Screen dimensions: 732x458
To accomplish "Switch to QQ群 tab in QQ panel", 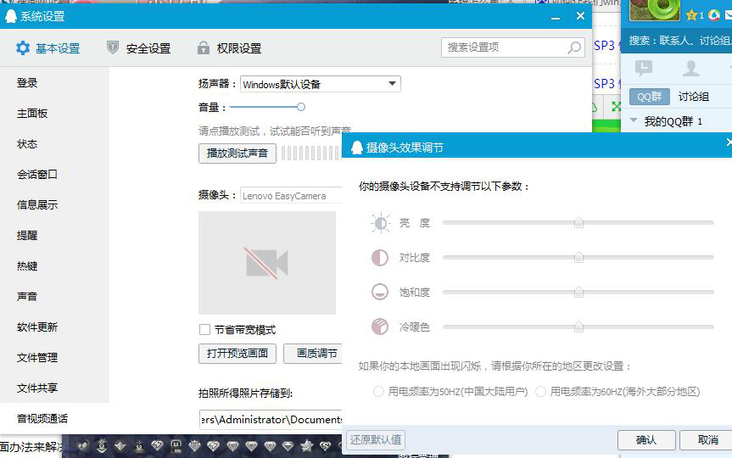I will (x=650, y=97).
